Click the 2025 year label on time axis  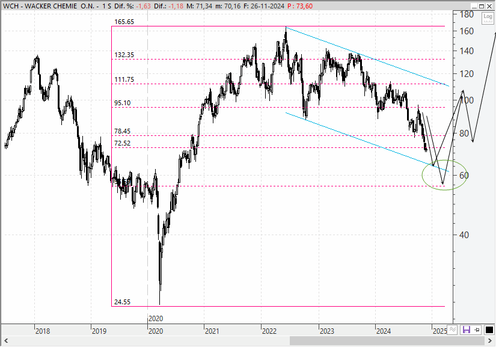point(439,331)
